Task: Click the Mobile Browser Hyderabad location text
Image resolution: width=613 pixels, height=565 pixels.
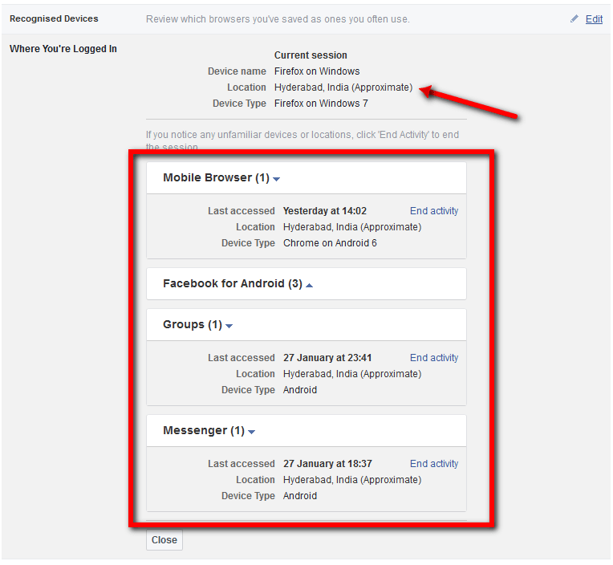Action: pos(352,227)
